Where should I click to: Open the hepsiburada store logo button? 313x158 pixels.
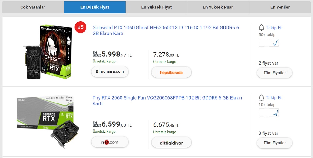(171, 72)
